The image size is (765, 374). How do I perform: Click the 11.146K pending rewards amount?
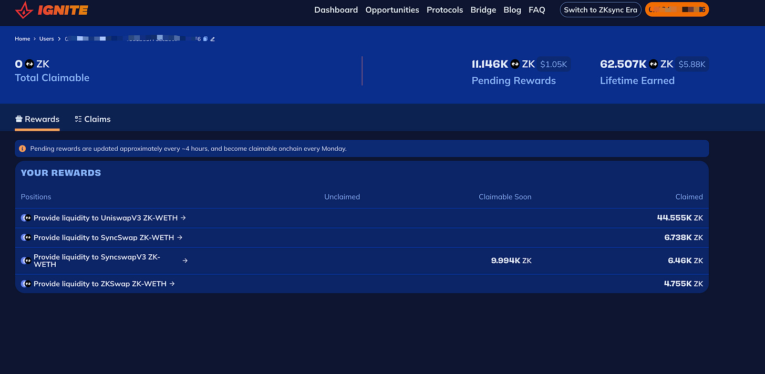click(490, 64)
